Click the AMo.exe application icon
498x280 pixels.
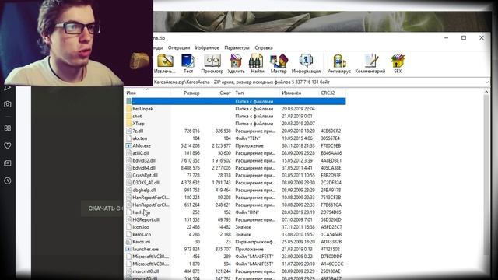click(x=128, y=145)
